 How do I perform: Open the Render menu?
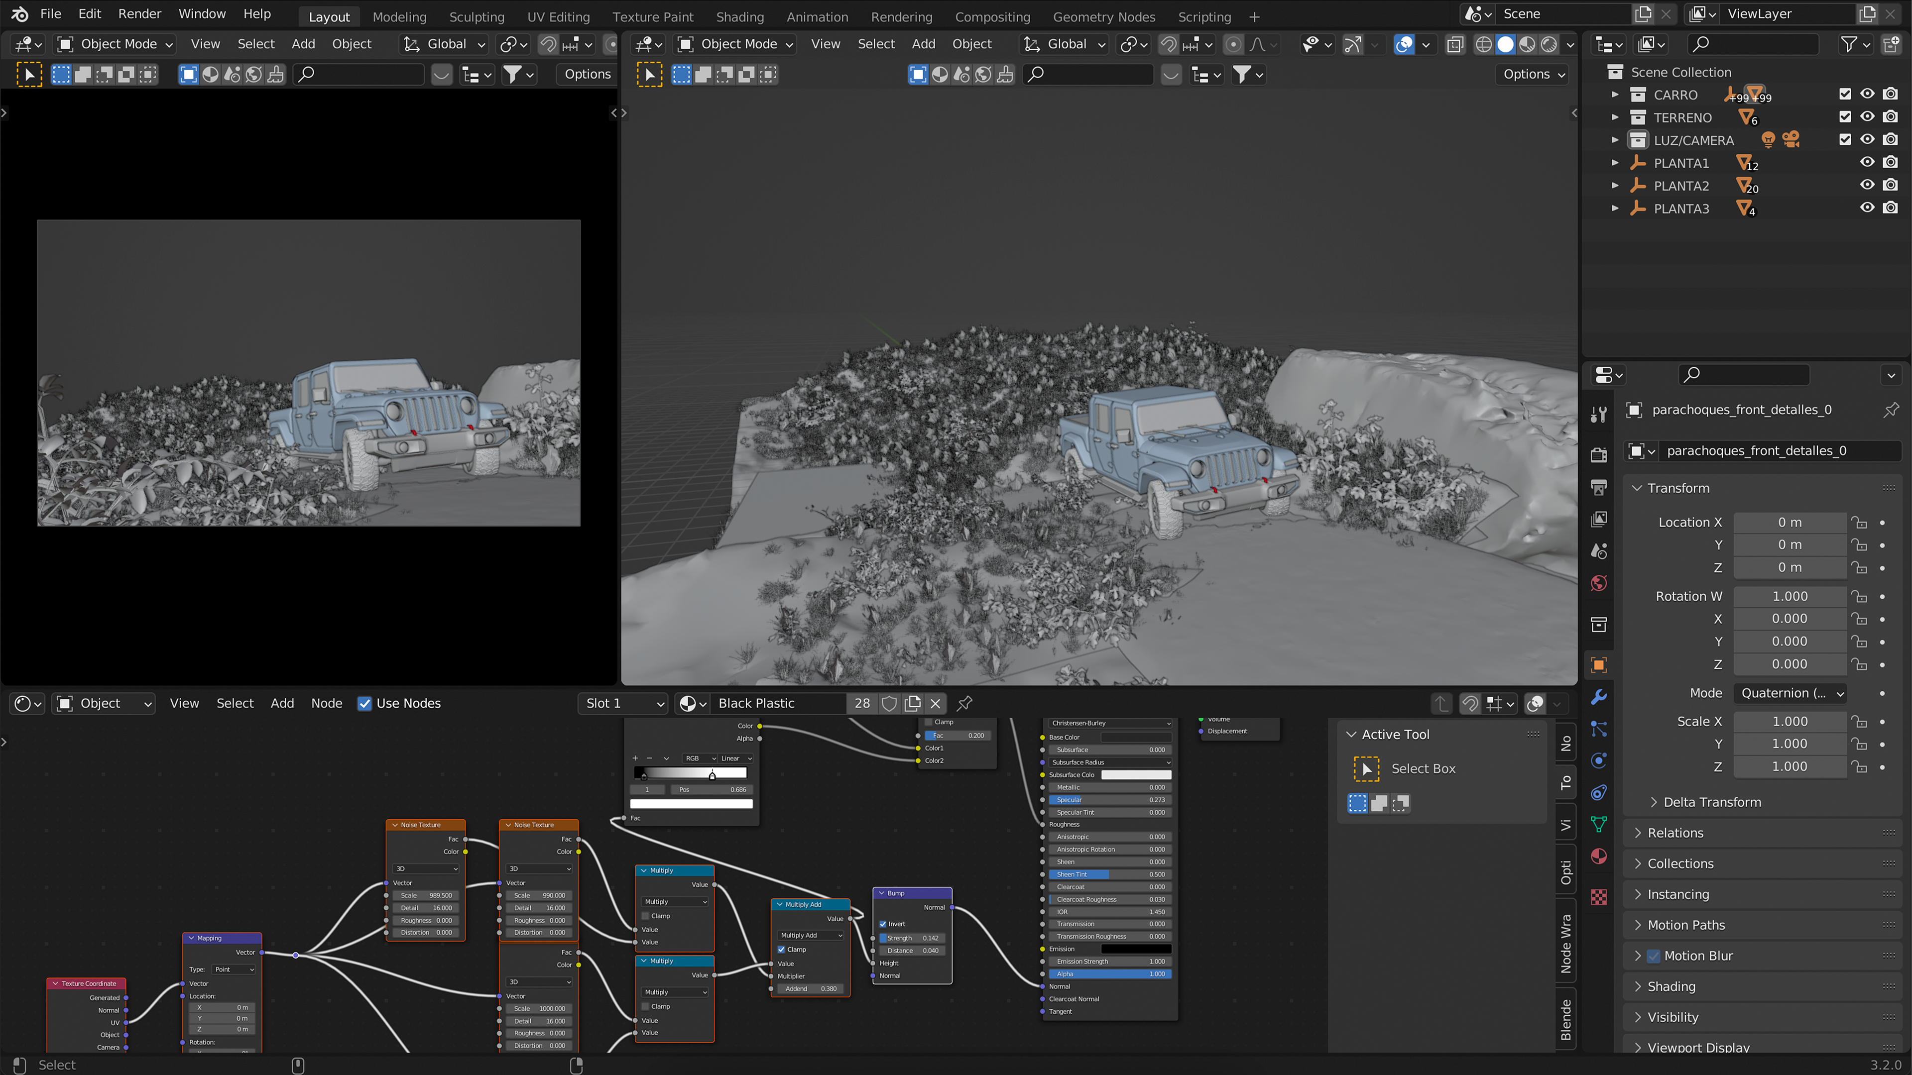click(x=139, y=14)
